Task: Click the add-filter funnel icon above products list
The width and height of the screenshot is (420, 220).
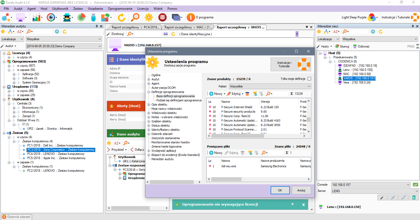Action: pos(255,94)
